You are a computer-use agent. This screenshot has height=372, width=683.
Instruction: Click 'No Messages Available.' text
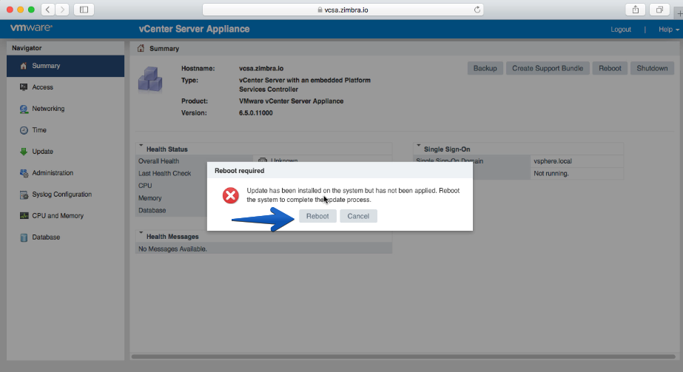[x=172, y=249]
